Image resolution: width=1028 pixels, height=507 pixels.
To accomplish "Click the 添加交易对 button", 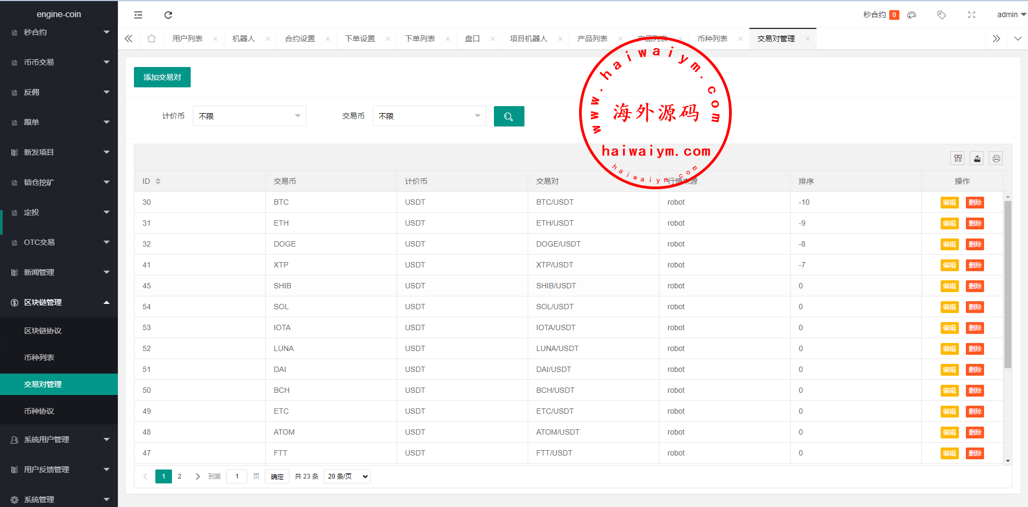I will 162,77.
